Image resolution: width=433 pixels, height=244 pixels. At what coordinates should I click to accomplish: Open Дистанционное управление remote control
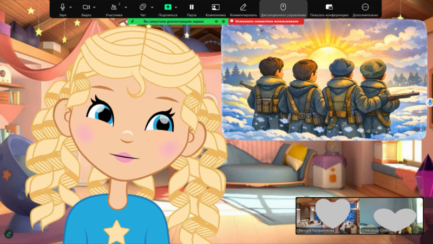click(283, 7)
